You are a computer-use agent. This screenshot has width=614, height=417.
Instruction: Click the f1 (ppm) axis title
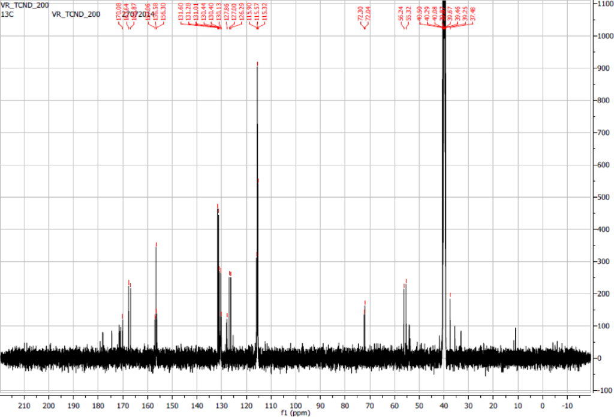coord(295,413)
